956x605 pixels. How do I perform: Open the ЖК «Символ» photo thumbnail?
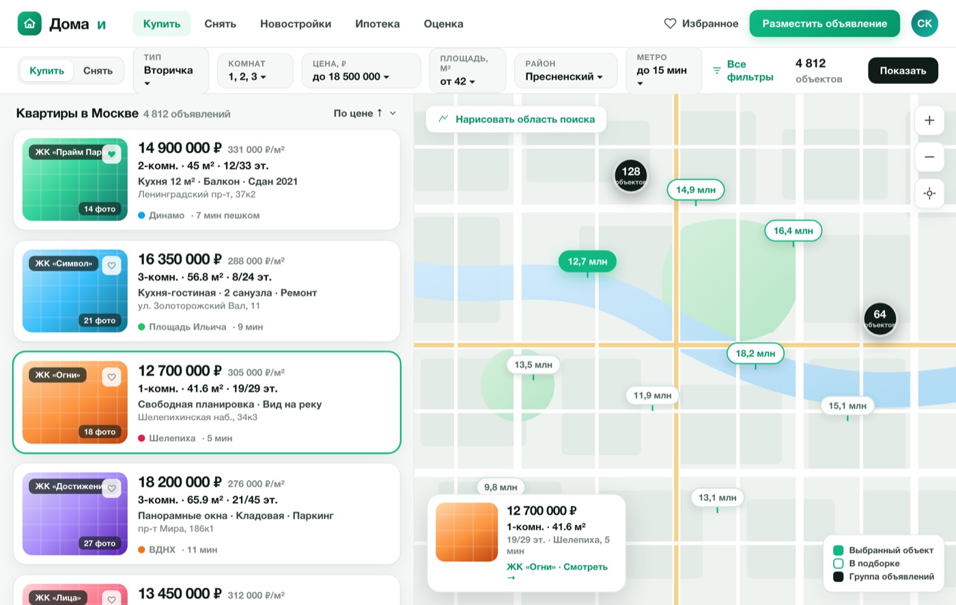pos(75,291)
